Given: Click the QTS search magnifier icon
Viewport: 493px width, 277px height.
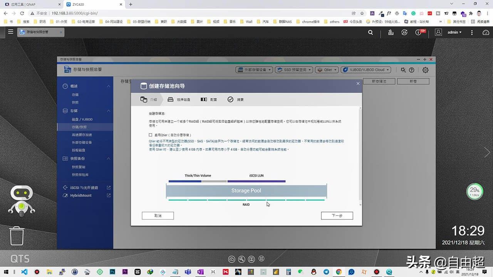Looking at the screenshot, I should [x=371, y=32].
